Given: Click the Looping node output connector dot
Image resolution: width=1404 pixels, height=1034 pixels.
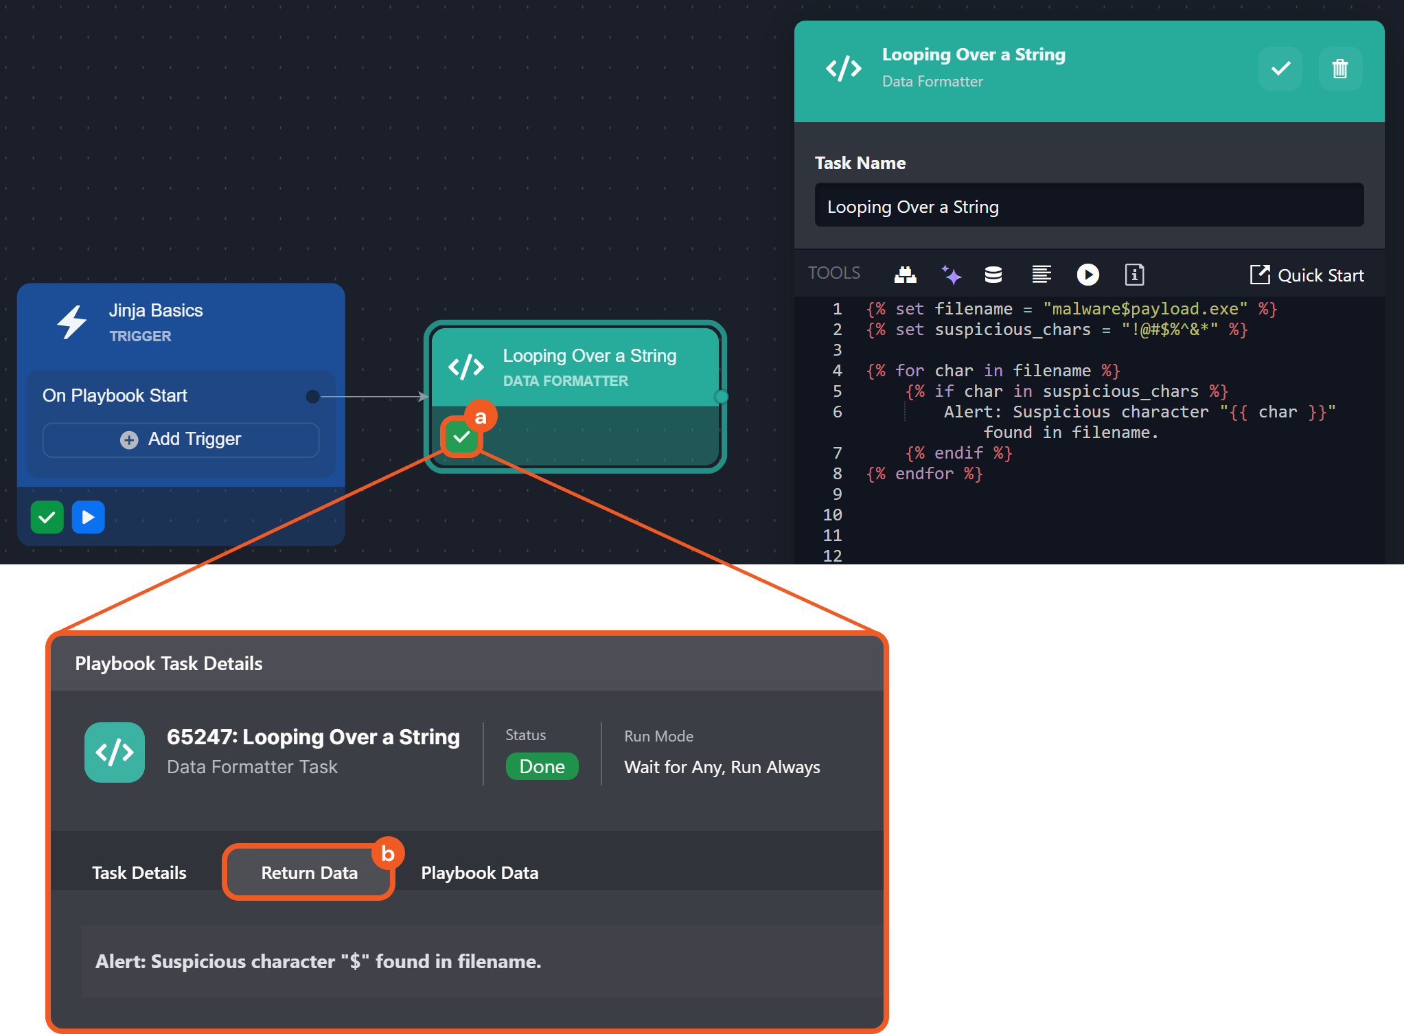Looking at the screenshot, I should tap(720, 396).
